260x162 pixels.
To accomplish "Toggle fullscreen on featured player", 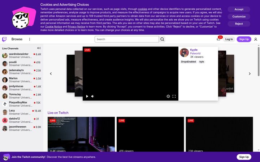I will click(x=174, y=96).
